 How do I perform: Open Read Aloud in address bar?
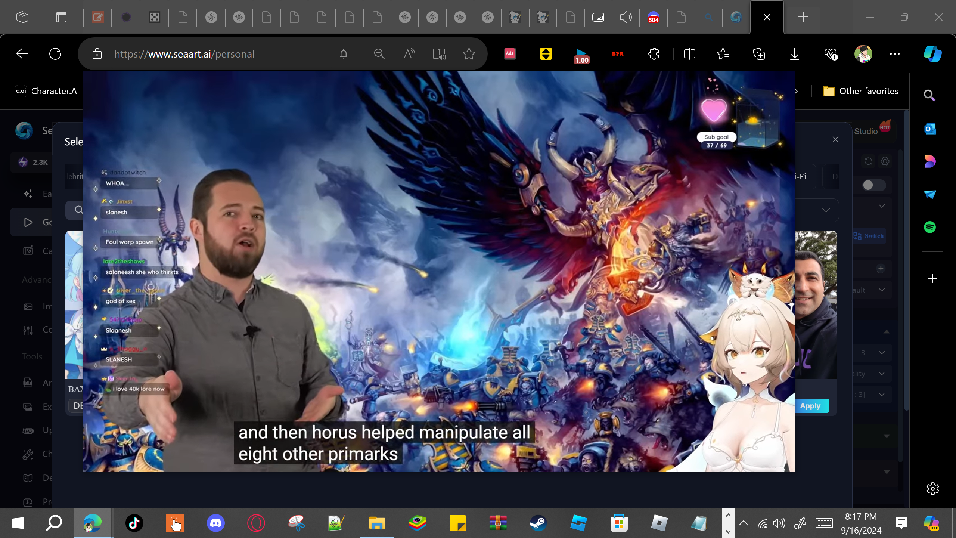coord(409,54)
